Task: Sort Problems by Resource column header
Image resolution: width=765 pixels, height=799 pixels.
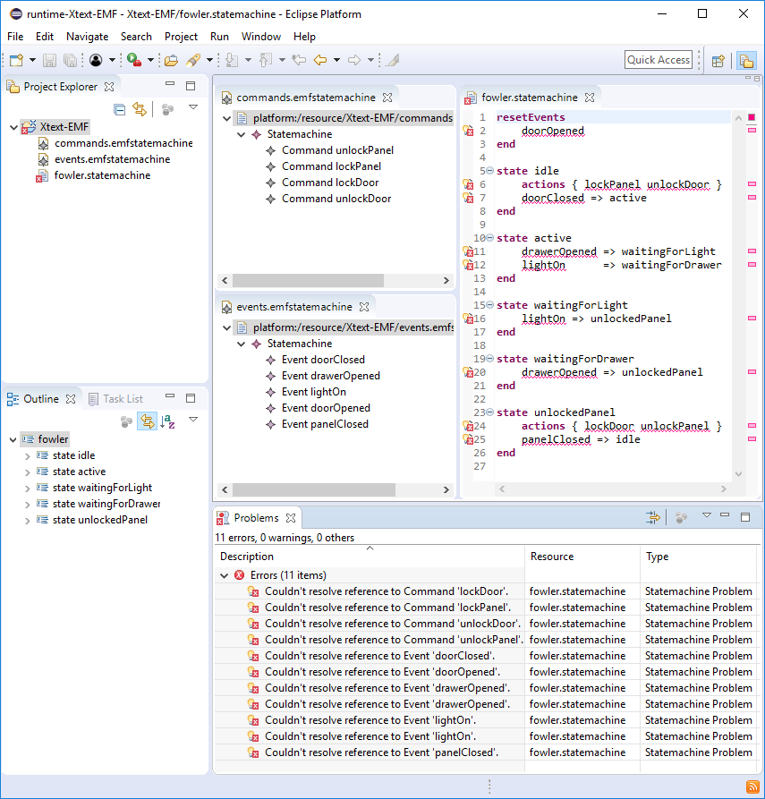Action: 582,557
